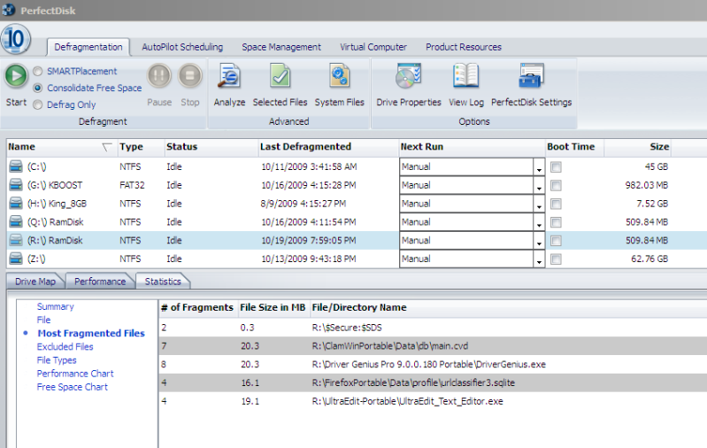This screenshot has width=707, height=448.
Task: Sort by the Type column header
Action: (x=141, y=147)
